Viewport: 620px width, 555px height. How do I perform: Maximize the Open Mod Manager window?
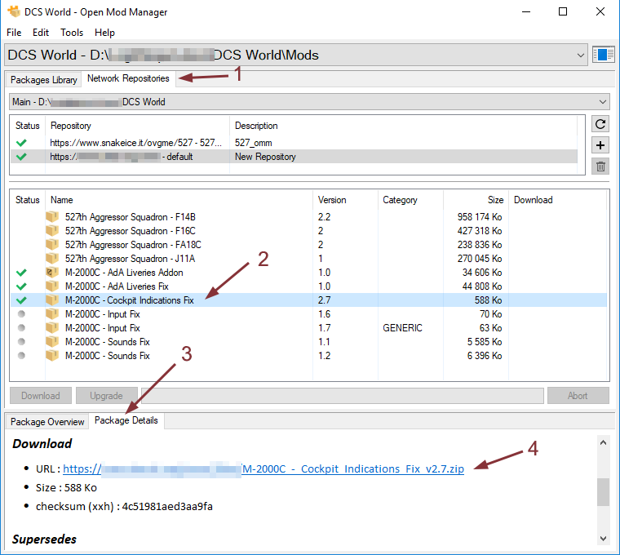coord(563,12)
